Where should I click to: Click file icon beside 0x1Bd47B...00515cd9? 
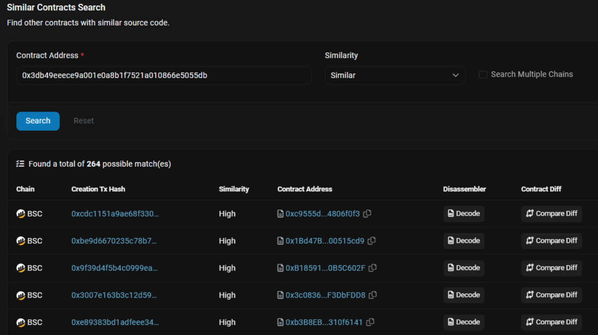281,241
